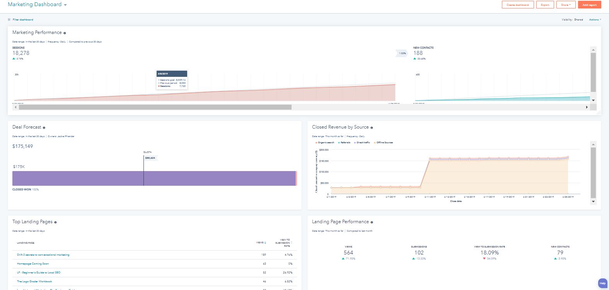
Task: Click the Marketing Performance info icon
Action: (x=65, y=33)
